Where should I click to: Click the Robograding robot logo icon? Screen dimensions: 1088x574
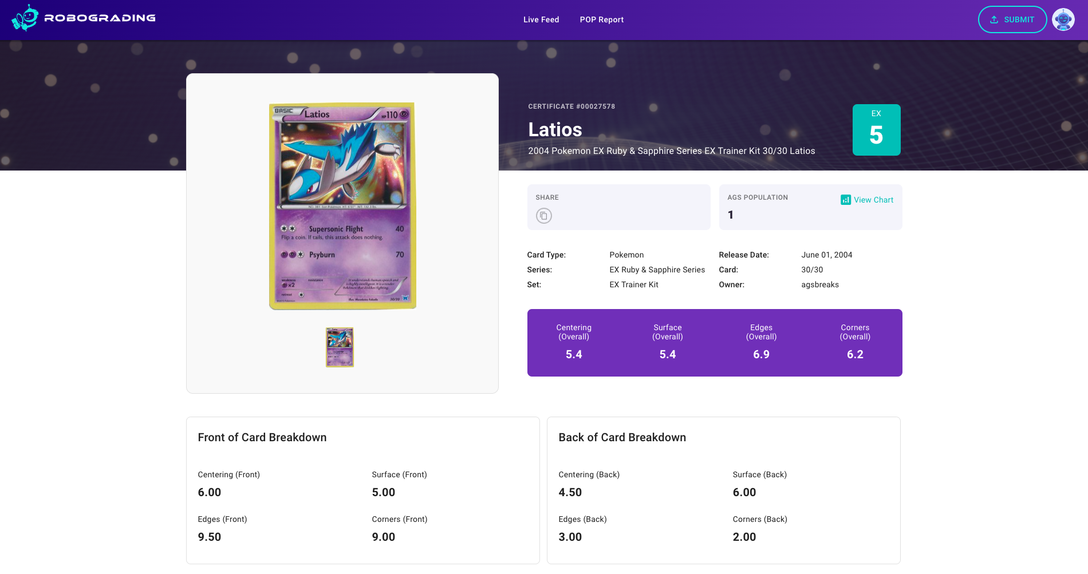(x=25, y=18)
